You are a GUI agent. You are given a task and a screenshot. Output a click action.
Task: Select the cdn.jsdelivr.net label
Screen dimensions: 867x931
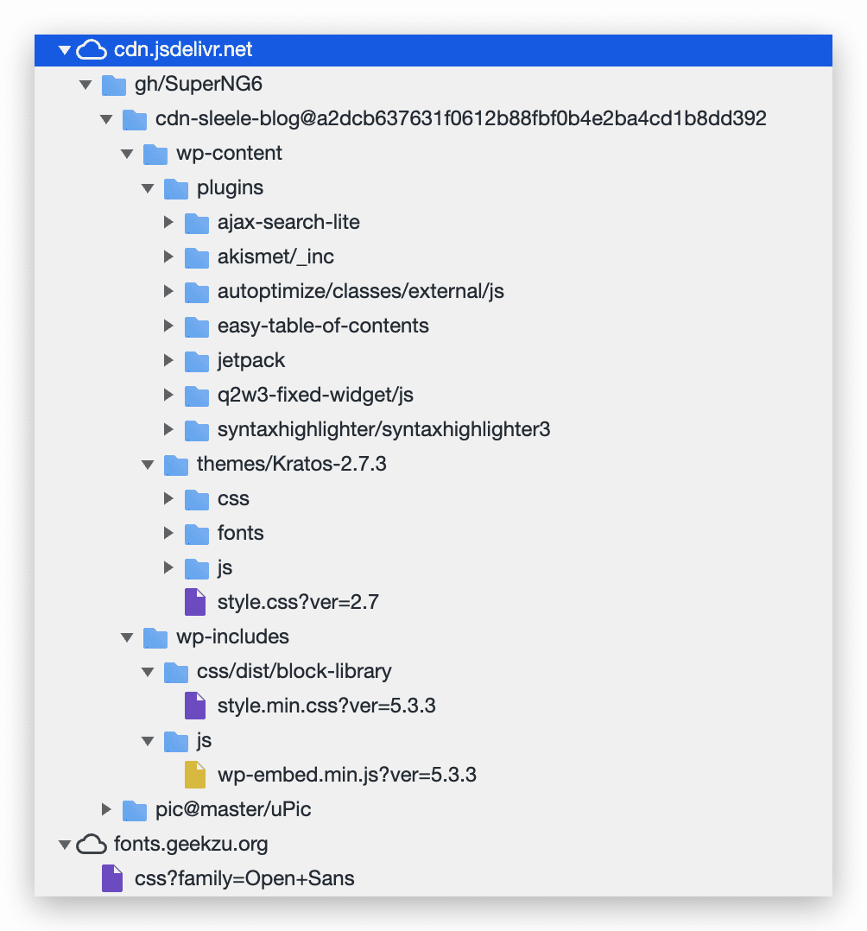coord(183,50)
